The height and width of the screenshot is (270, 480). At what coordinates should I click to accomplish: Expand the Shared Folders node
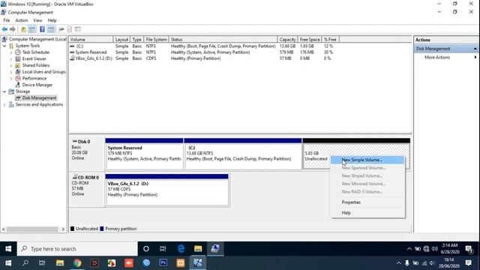click(x=11, y=65)
